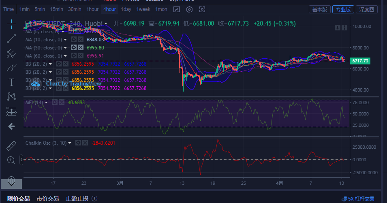Switch to the 1day timeframe
The image size is (387, 203).
coord(126,9)
